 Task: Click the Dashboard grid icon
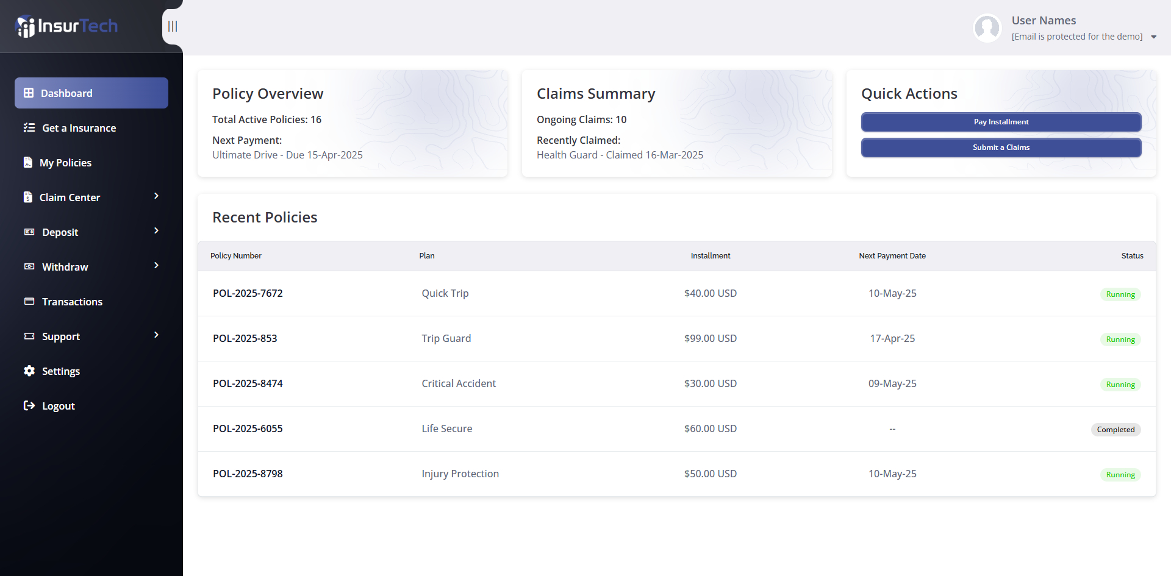tap(29, 93)
